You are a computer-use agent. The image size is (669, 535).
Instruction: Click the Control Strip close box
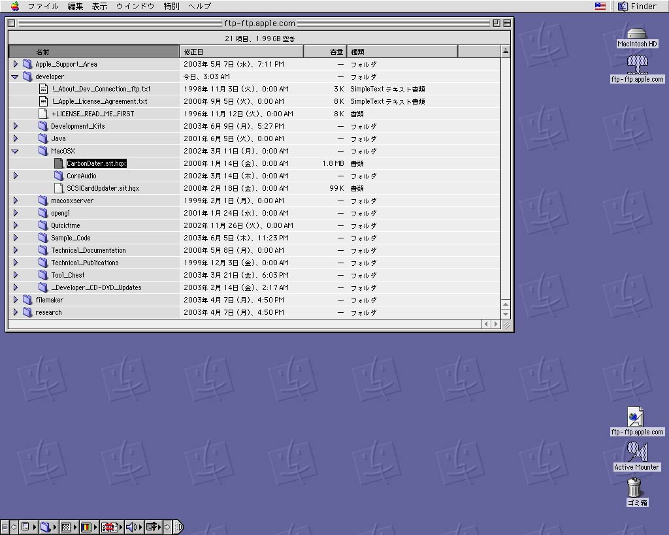(5, 527)
